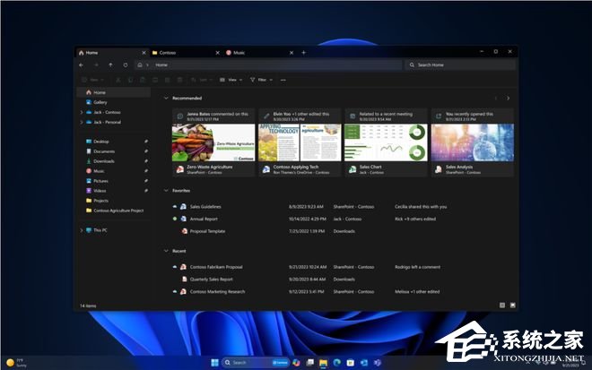Show next recommended files with right arrow

coord(509,98)
